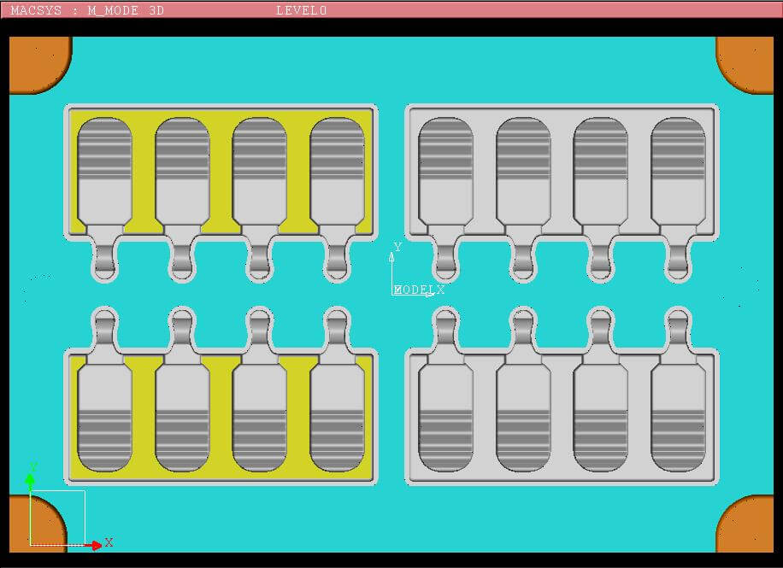The height and width of the screenshot is (568, 783).
Task: Select the MODEL origin label at center
Action: pyautogui.click(x=414, y=290)
